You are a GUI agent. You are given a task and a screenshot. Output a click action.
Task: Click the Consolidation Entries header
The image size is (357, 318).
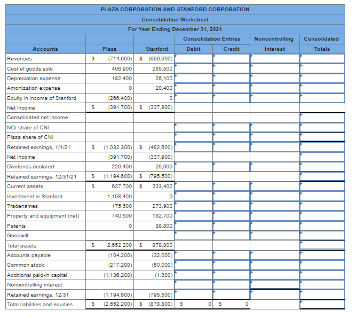click(x=212, y=39)
